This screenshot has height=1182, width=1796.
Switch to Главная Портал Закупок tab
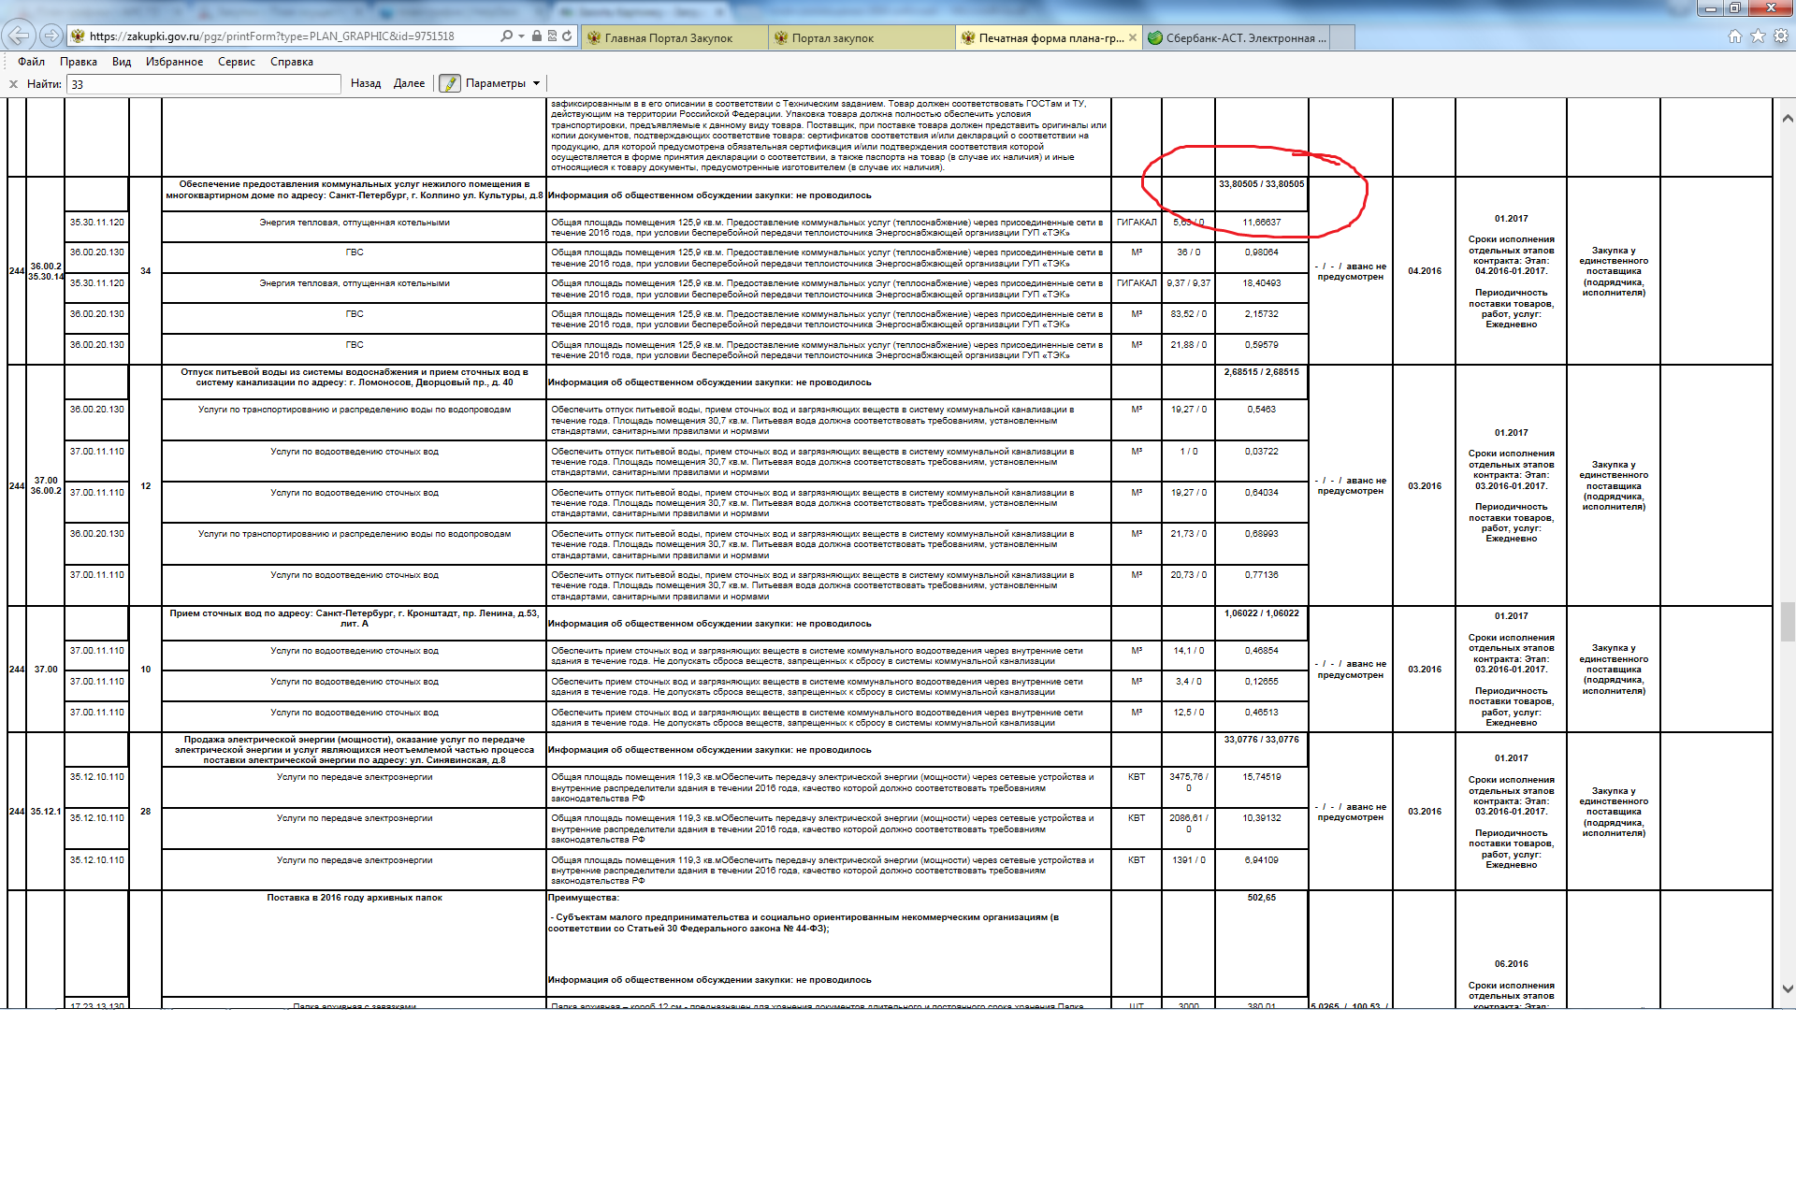pyautogui.click(x=668, y=38)
